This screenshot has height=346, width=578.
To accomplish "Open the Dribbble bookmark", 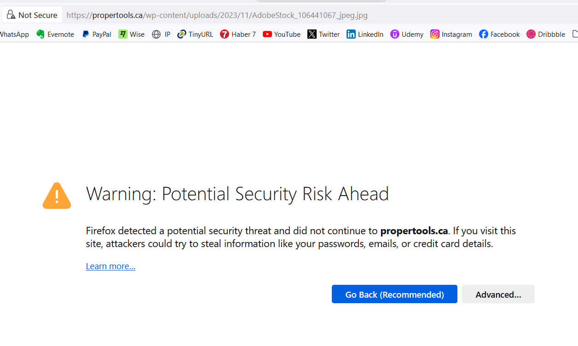I will (546, 34).
